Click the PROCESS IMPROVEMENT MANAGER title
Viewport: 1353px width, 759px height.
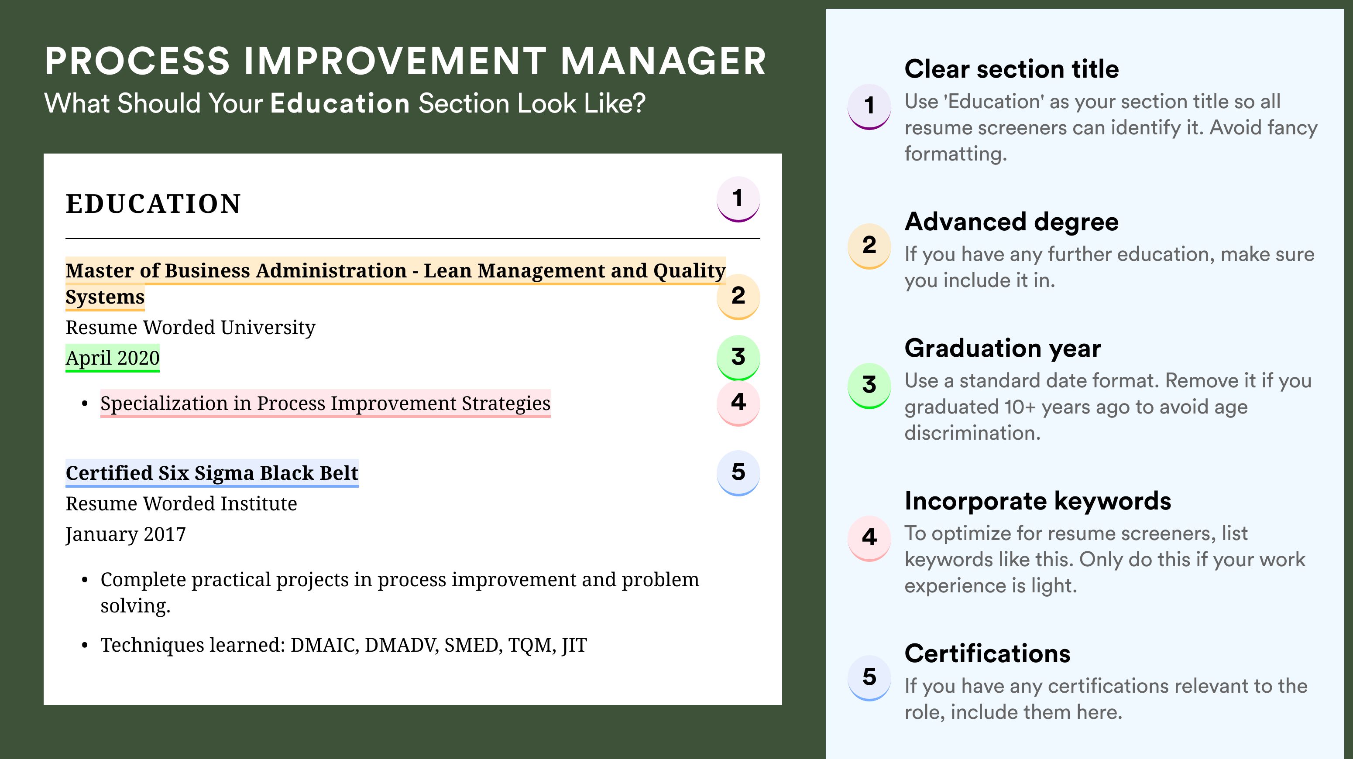click(x=405, y=62)
